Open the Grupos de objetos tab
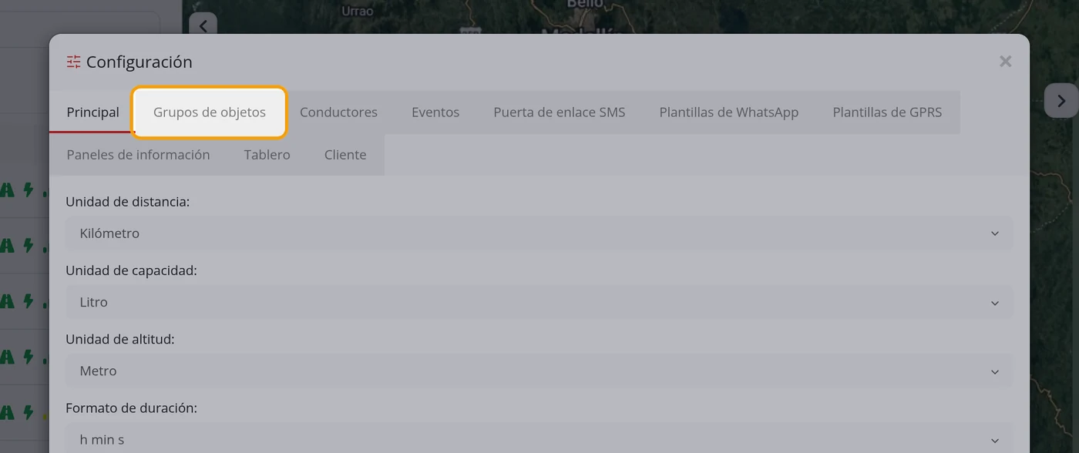This screenshot has width=1079, height=453. (210, 112)
